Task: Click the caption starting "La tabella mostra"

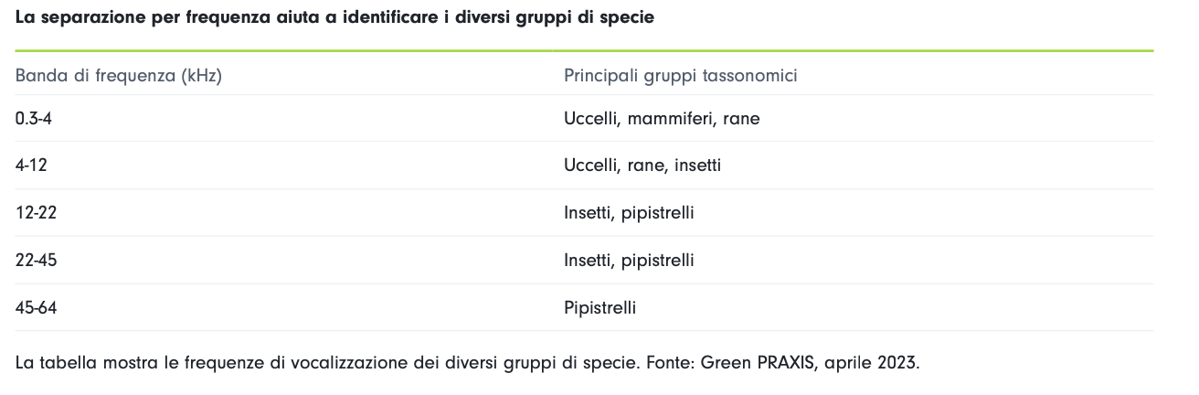Action: pyautogui.click(x=467, y=362)
